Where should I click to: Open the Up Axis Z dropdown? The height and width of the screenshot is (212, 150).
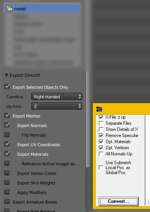tap(57, 106)
